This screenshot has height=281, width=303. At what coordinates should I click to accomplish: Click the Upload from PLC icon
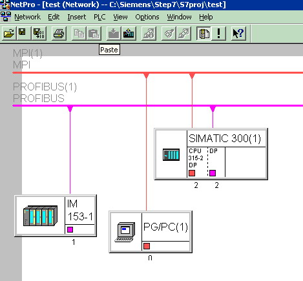(129, 34)
